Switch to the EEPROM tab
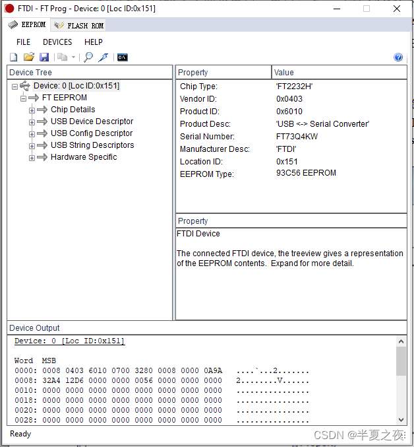Viewport: 414px width, 447px height. (x=27, y=25)
